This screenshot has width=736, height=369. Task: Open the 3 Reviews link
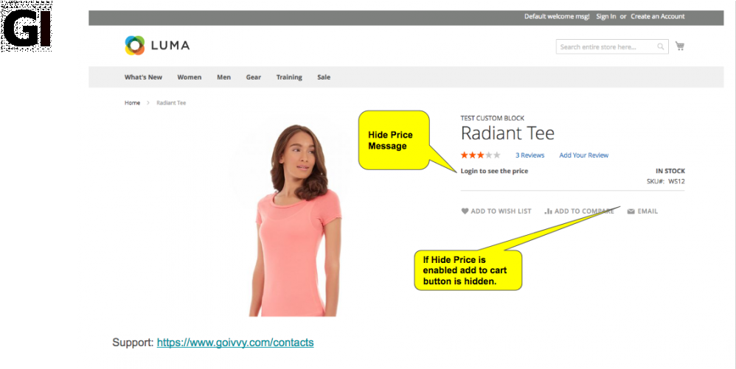pyautogui.click(x=530, y=155)
